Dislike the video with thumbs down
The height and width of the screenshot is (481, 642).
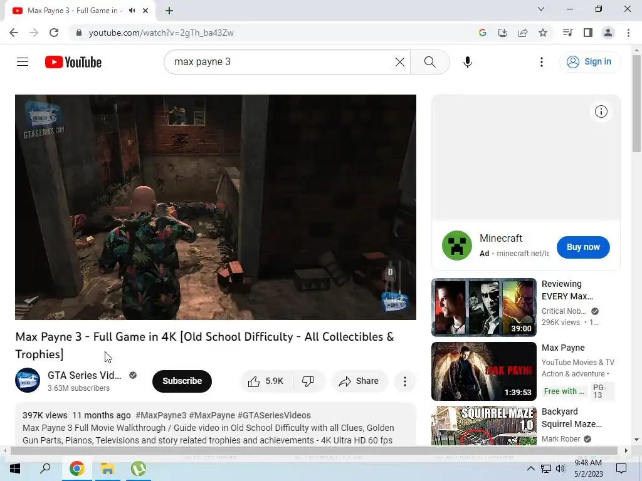308,381
